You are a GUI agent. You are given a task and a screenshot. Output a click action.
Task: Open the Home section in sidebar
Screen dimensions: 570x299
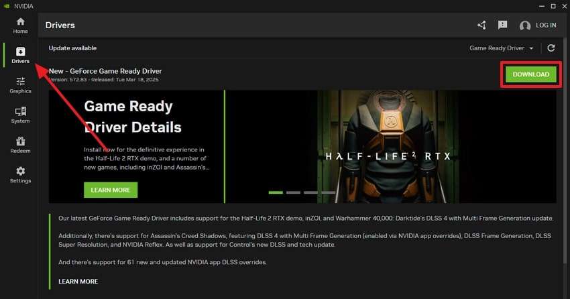coord(20,25)
